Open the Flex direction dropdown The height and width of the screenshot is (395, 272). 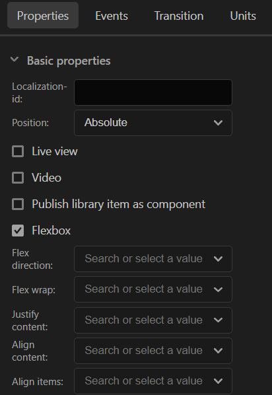point(153,259)
